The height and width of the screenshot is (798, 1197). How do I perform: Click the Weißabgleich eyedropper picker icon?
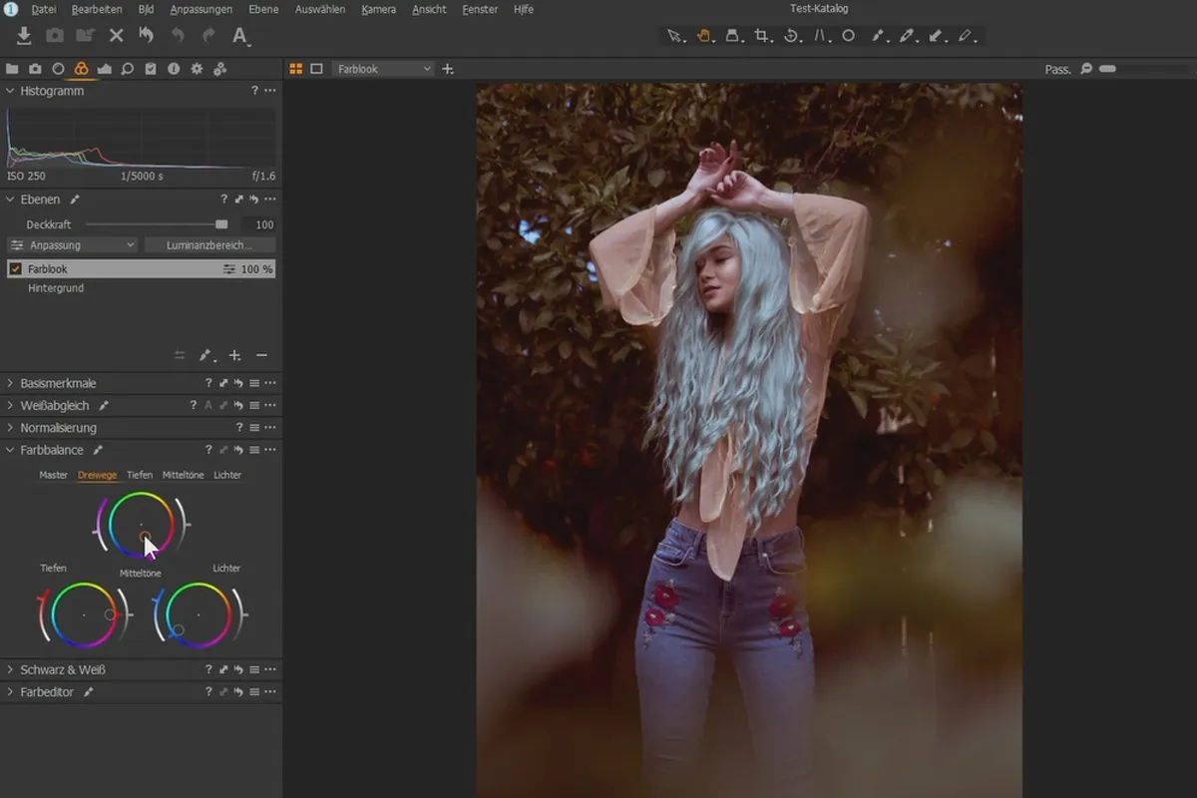(x=104, y=406)
